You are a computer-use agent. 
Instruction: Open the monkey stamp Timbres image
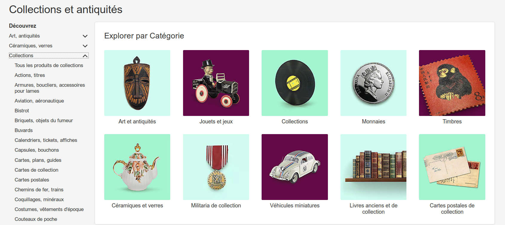(x=452, y=83)
